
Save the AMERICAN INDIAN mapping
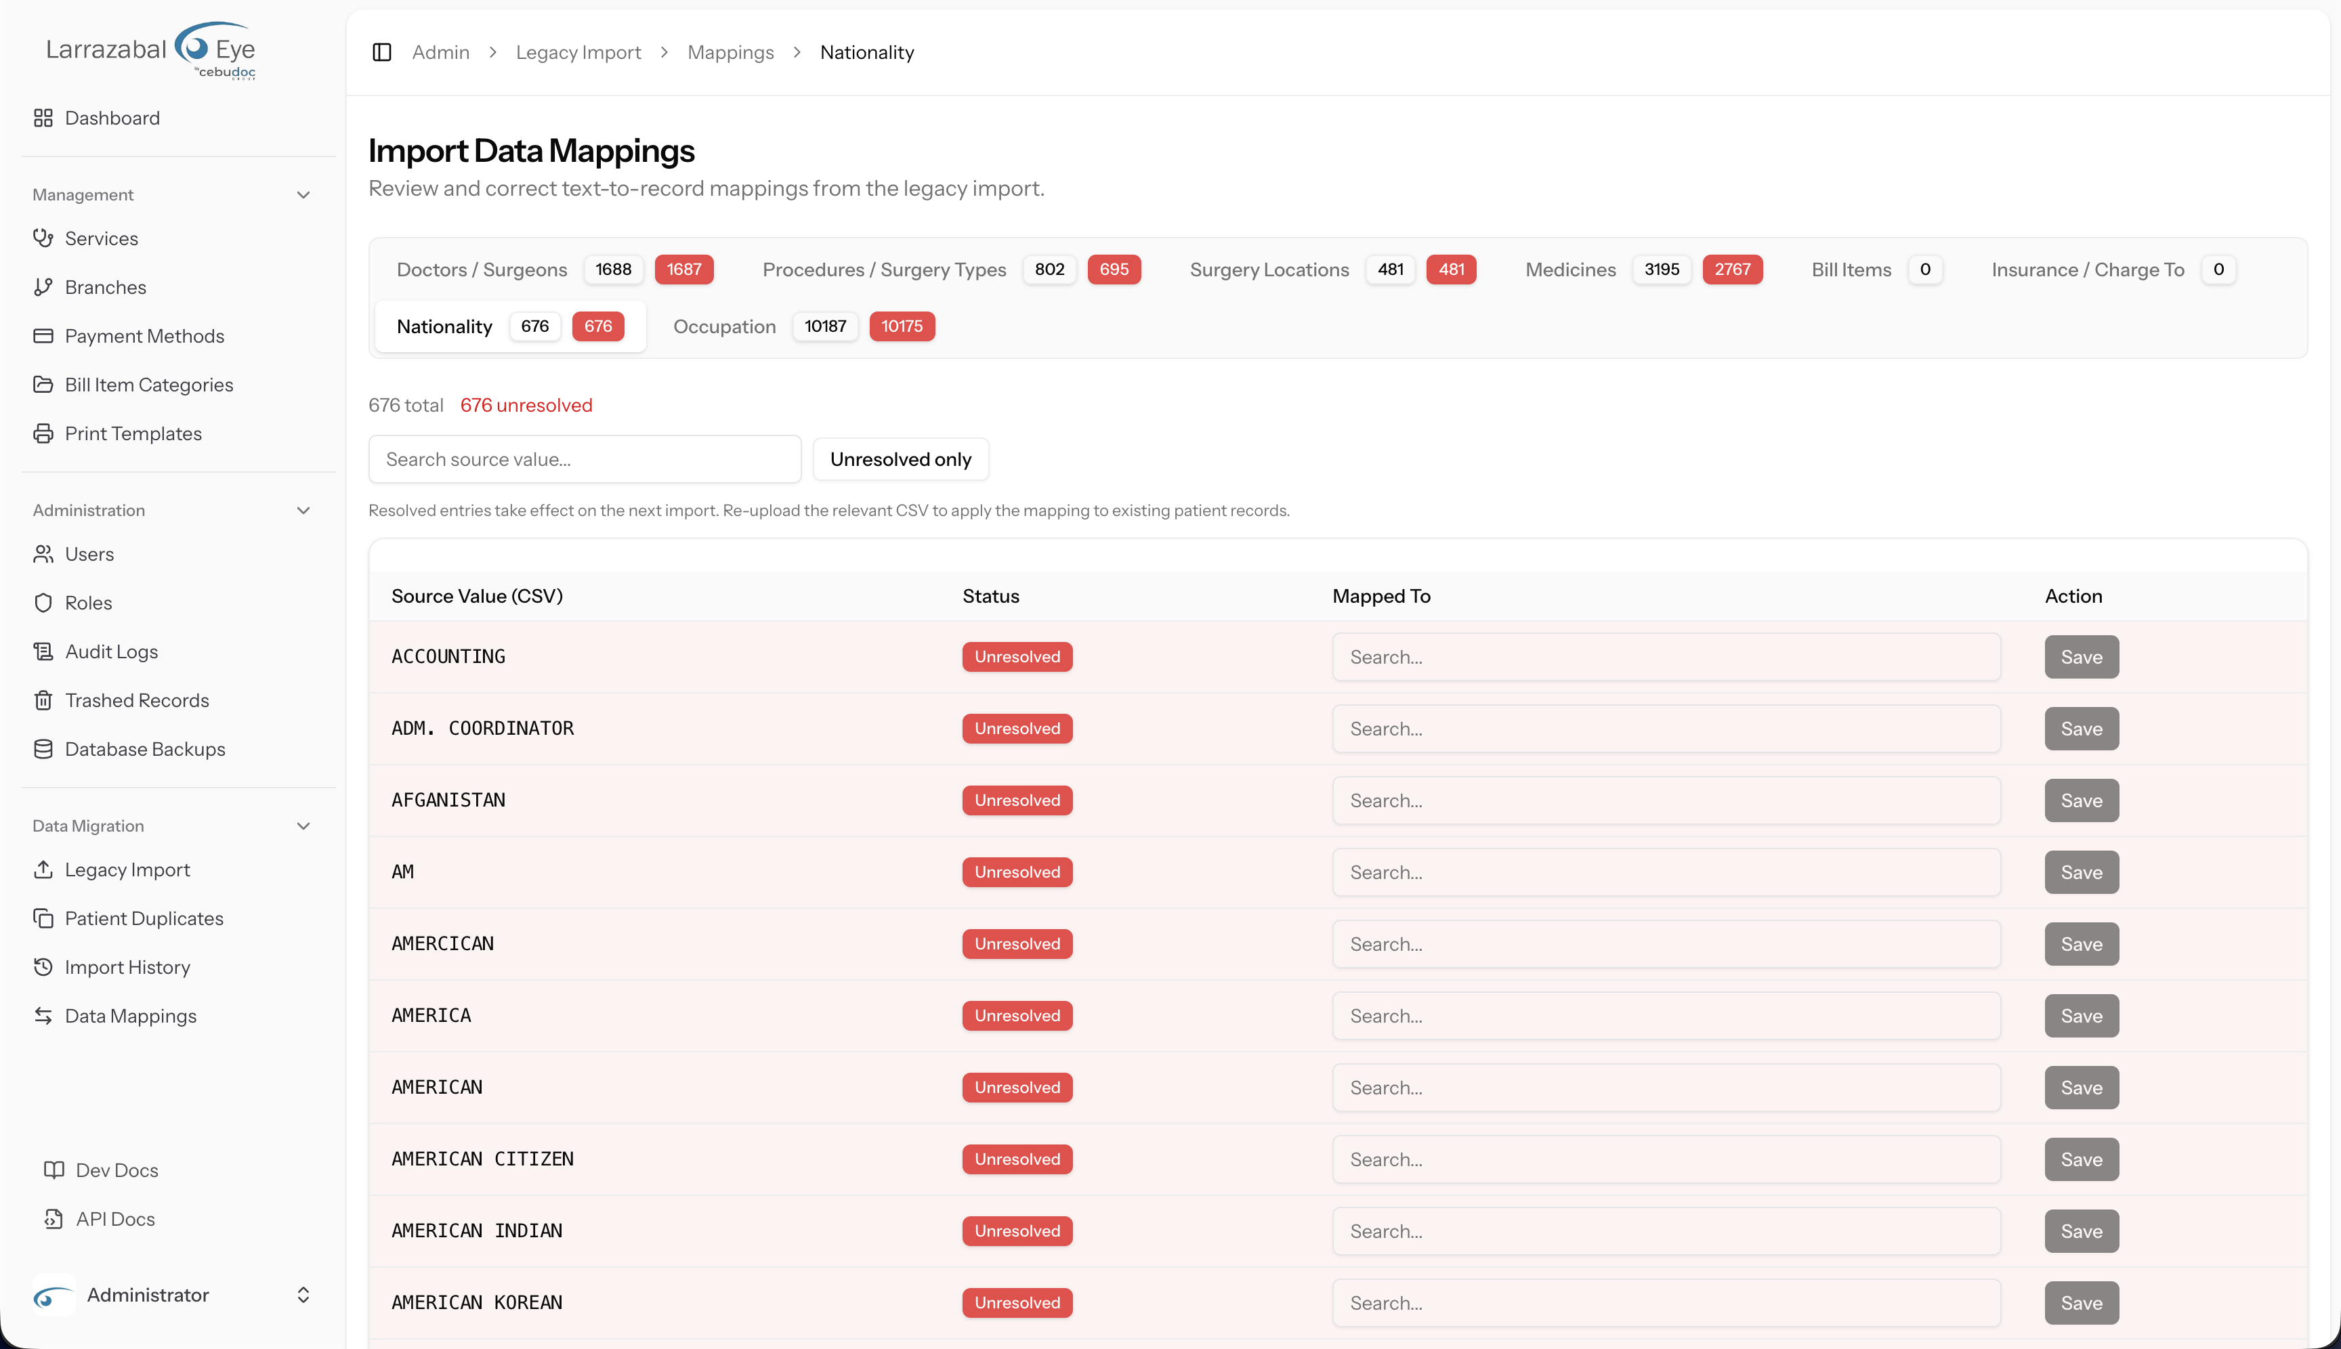point(2082,1231)
